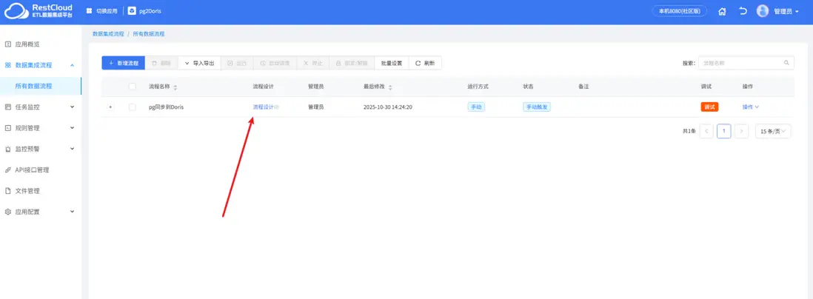Open 批量设置

point(392,63)
